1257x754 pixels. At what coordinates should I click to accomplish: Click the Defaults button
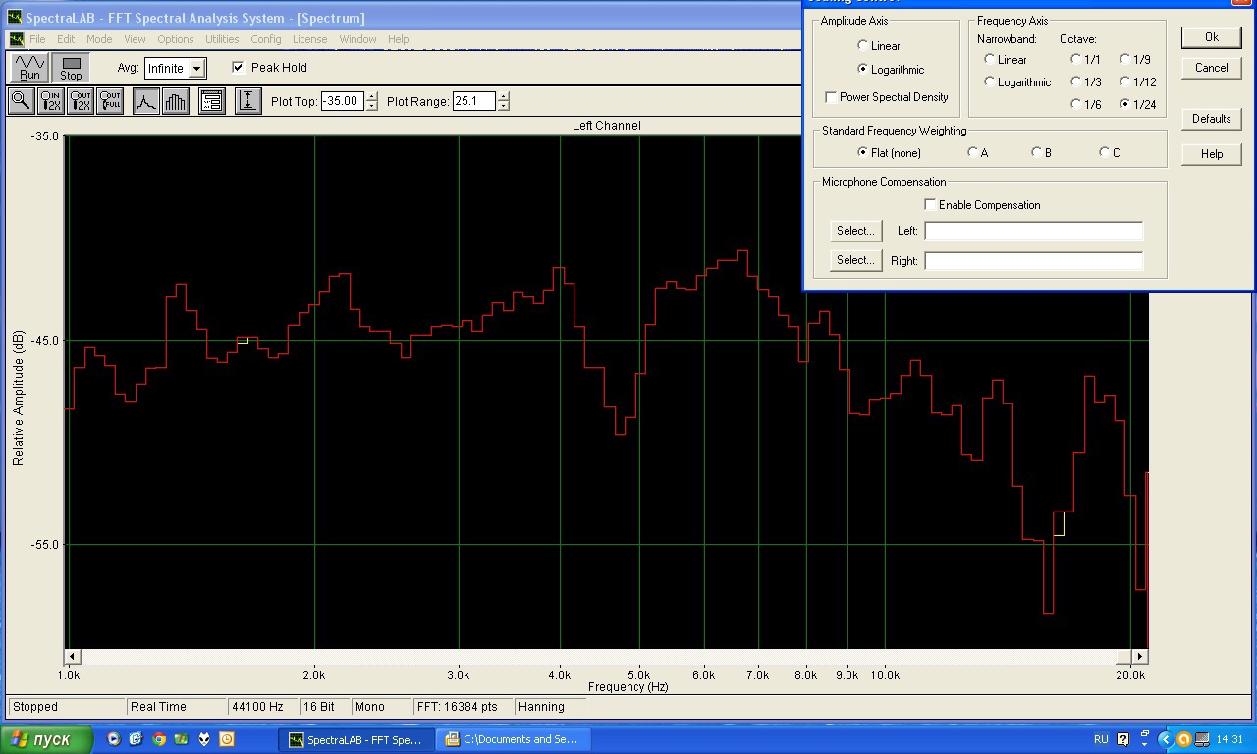coord(1211,119)
